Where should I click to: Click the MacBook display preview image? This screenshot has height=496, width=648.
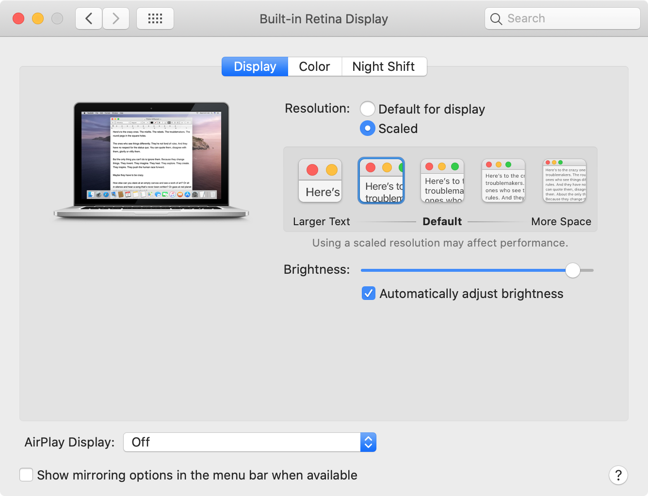pyautogui.click(x=151, y=161)
